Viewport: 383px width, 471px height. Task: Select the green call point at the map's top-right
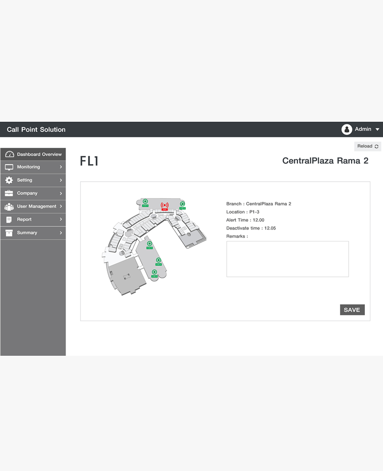tap(182, 205)
